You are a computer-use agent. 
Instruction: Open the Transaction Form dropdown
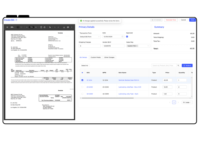point(90,37)
